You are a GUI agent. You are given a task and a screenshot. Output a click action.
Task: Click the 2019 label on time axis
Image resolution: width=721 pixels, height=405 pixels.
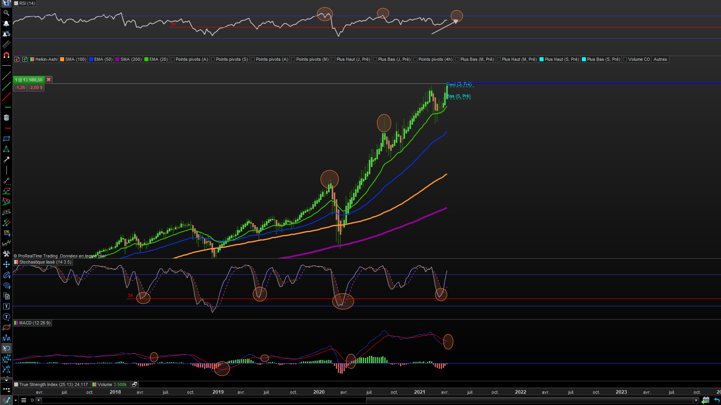[x=218, y=392]
